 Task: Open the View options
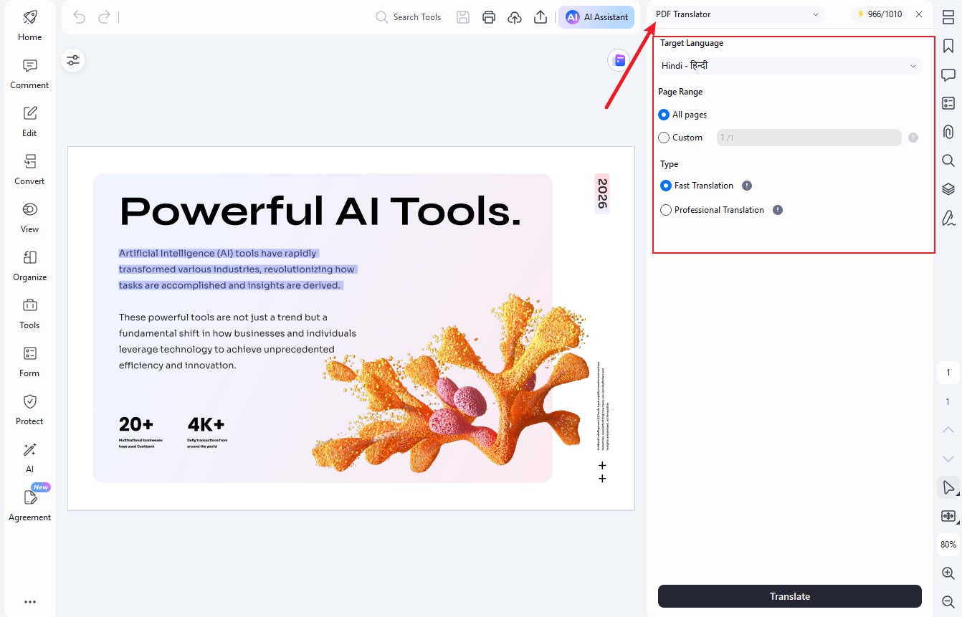tap(29, 218)
